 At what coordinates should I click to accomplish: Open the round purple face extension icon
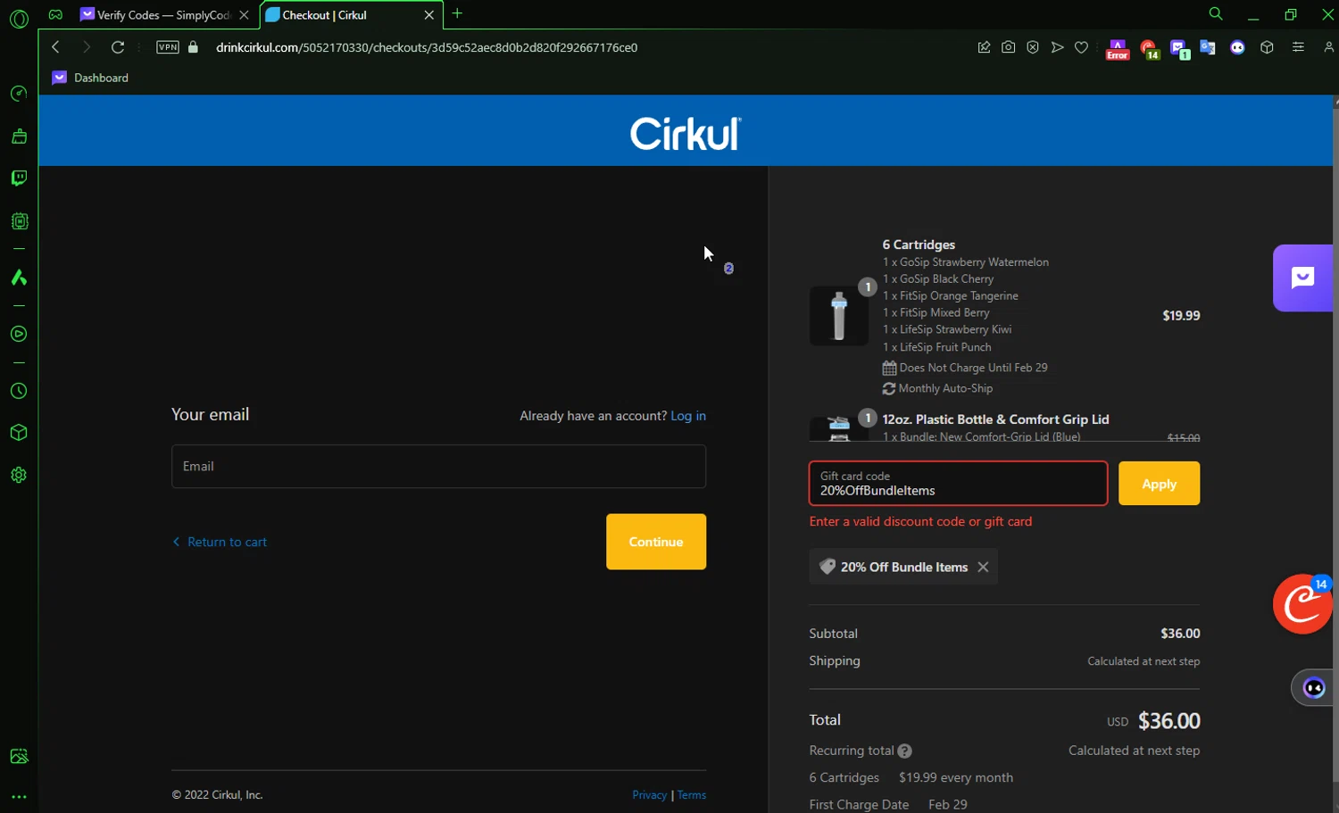click(1237, 47)
